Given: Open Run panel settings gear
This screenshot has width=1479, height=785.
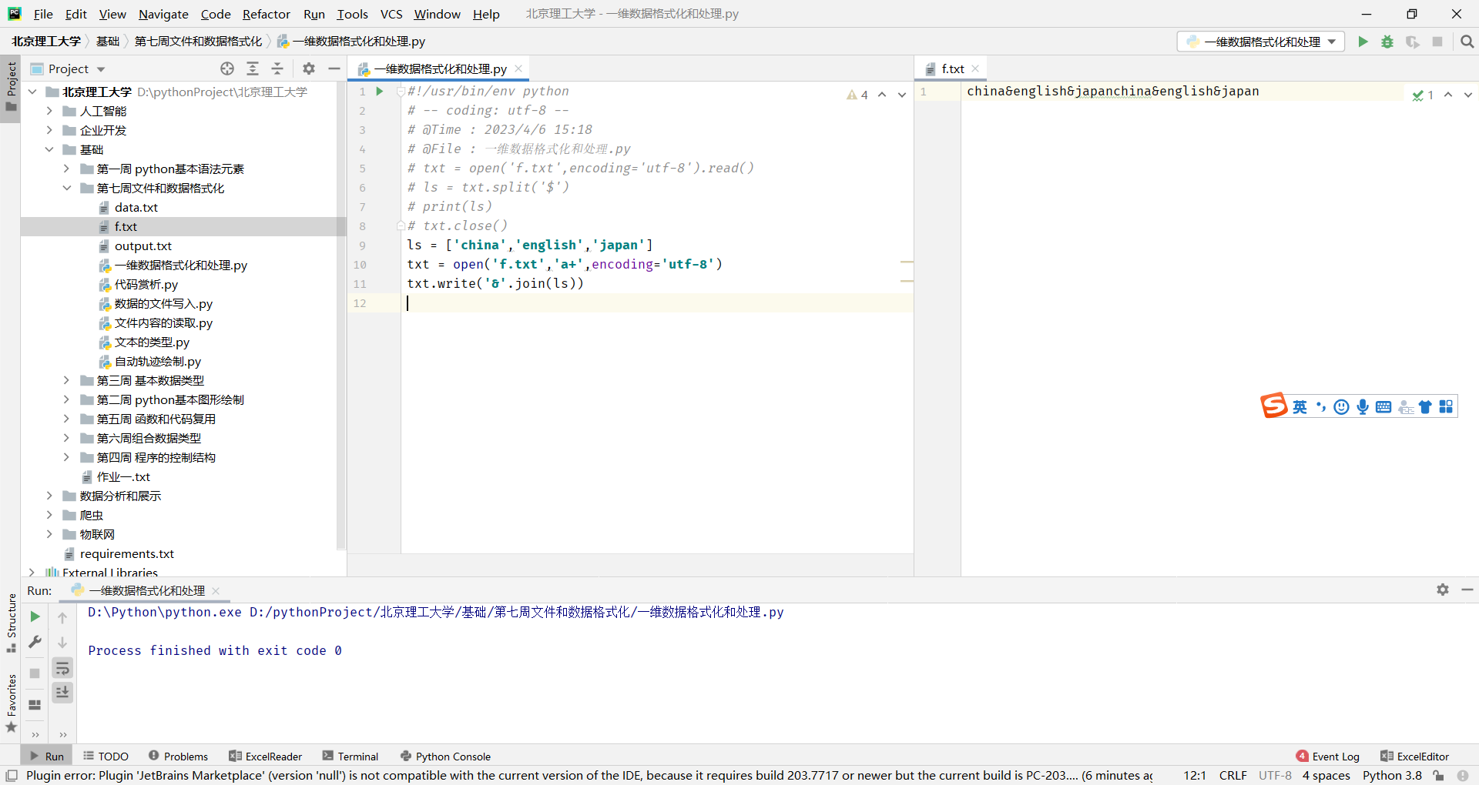Looking at the screenshot, I should [x=1443, y=590].
